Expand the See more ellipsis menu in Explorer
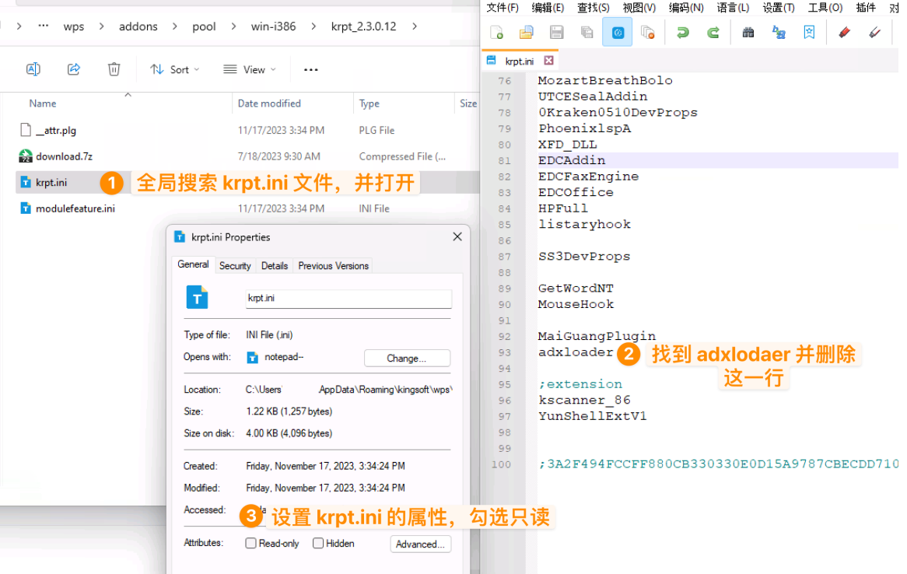The width and height of the screenshot is (907, 574). (x=310, y=69)
